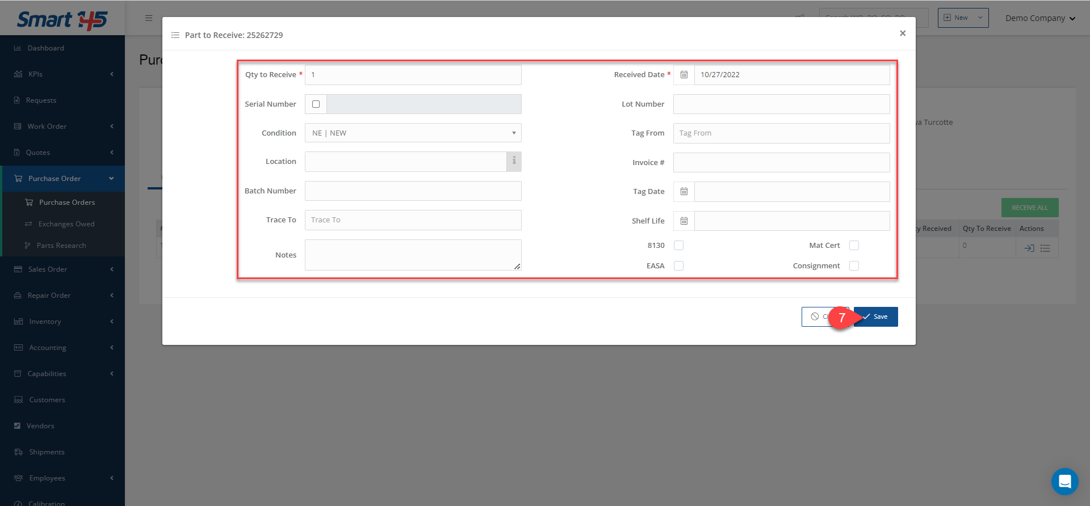Click the Invoice # field
Image resolution: width=1090 pixels, height=506 pixels.
coord(782,163)
